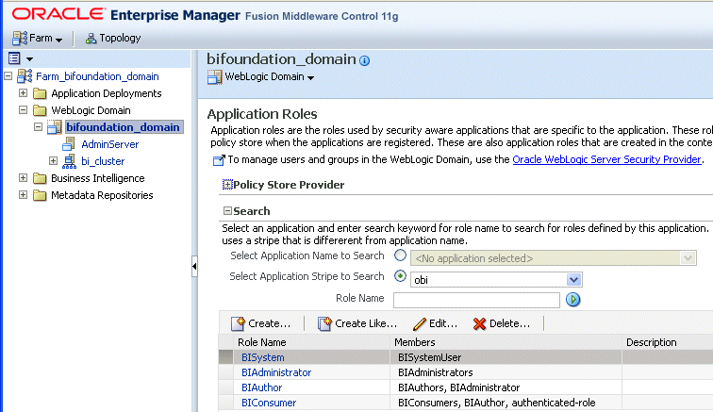Collapse the bifoundation_domain tree node
This screenshot has height=412, width=713.
click(x=38, y=127)
